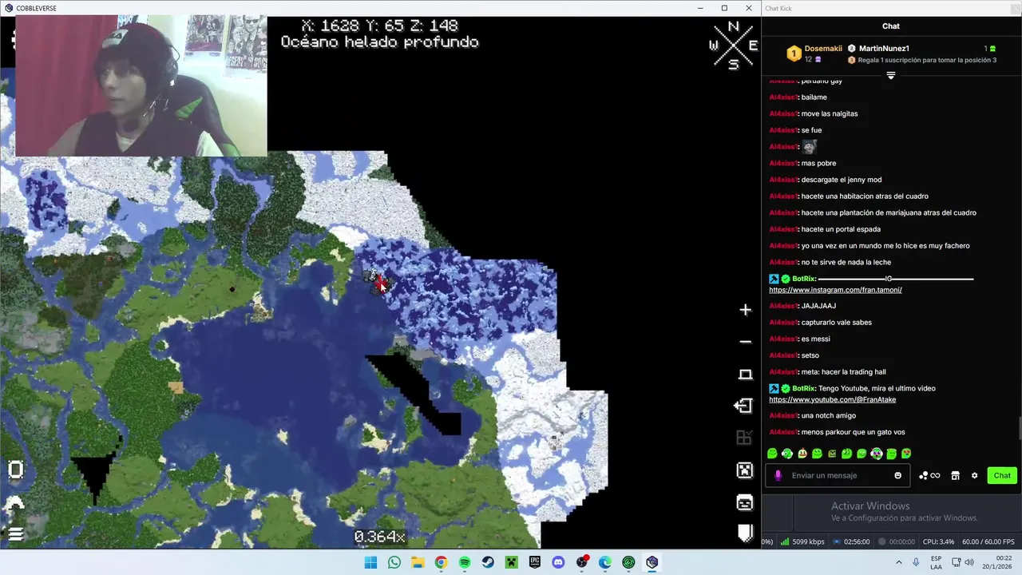Click the 00:00:00 recording time status
The image size is (1022, 575).
coord(896,541)
